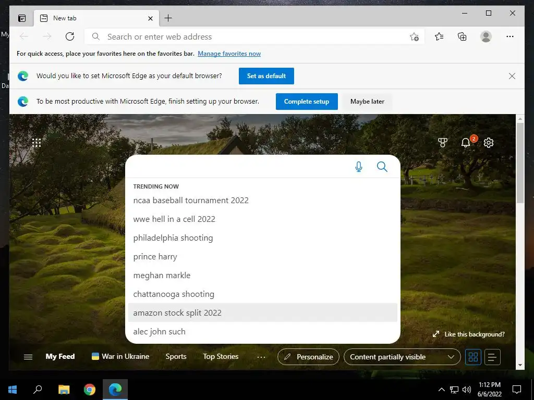Select amazon stock split 2022 suggestion
This screenshot has width=534, height=400.
point(263,312)
